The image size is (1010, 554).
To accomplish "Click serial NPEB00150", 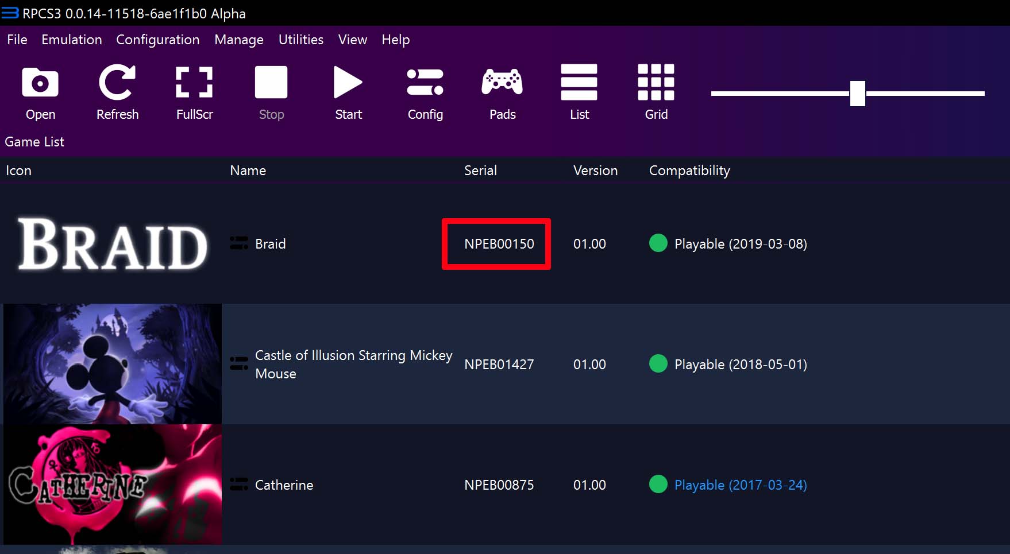I will click(x=499, y=244).
